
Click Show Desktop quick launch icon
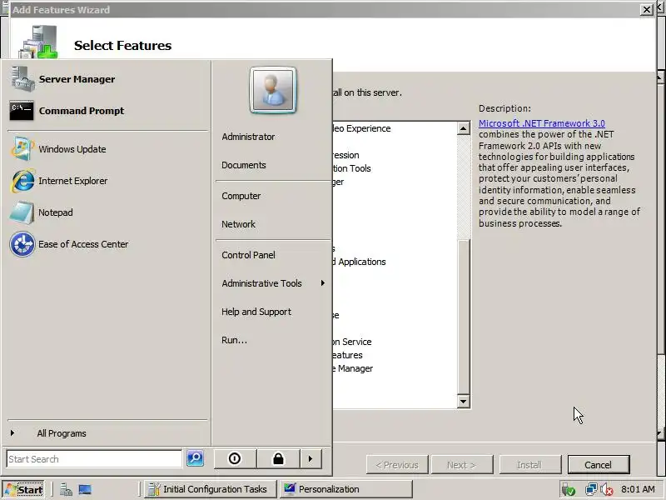(85, 489)
